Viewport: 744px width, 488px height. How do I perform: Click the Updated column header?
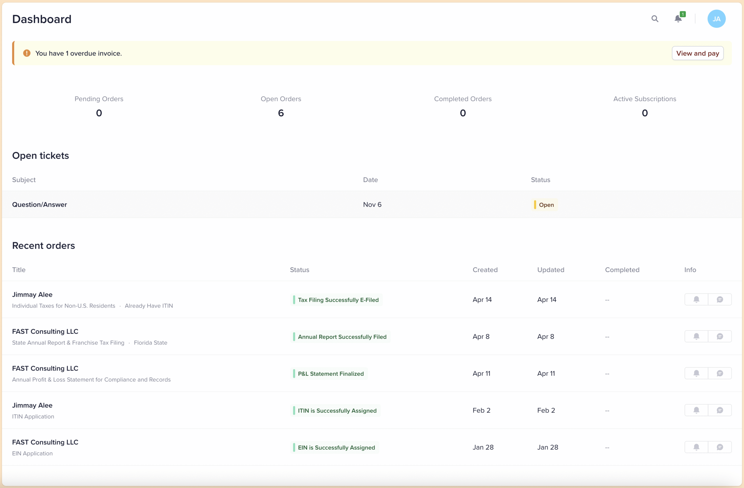point(550,269)
